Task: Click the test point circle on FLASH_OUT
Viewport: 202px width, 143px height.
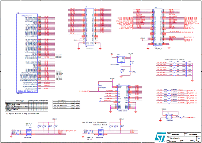Action: pos(100,101)
